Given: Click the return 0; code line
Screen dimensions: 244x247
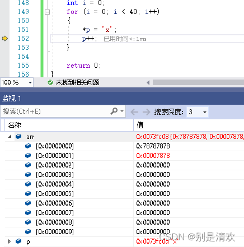Looking at the screenshot, I should 84,66.
